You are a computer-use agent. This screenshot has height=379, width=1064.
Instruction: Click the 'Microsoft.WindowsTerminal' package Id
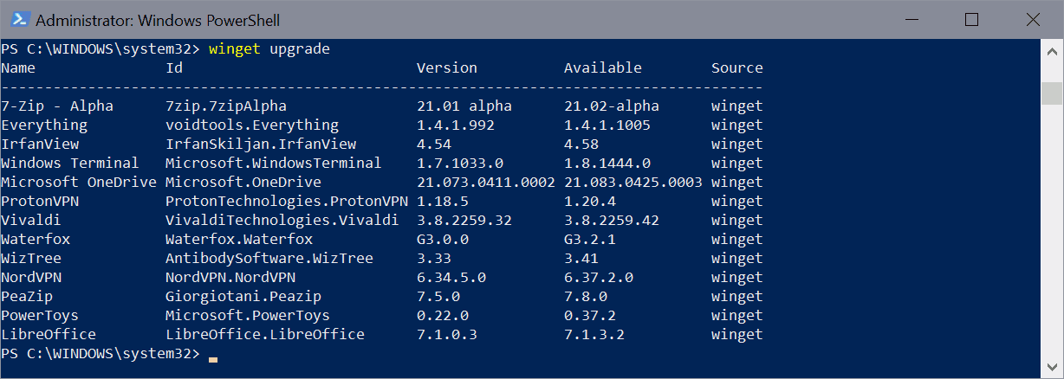click(x=273, y=164)
